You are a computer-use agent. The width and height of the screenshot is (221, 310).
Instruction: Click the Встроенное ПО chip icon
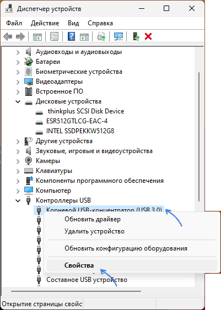pyautogui.click(x=29, y=91)
